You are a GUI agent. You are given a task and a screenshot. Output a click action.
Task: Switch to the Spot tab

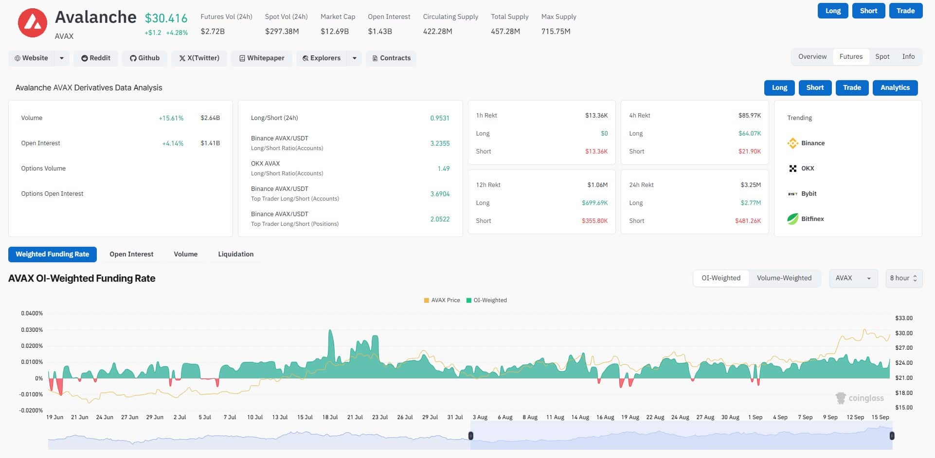click(882, 56)
